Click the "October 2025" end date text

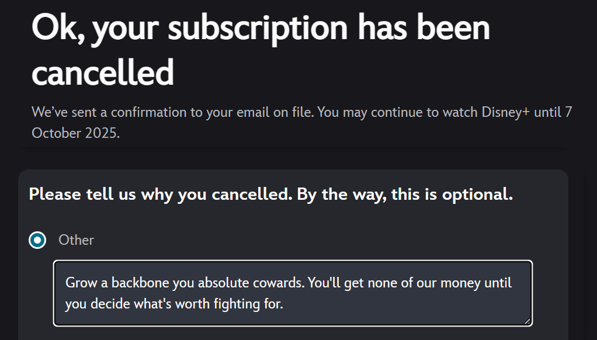pos(75,133)
